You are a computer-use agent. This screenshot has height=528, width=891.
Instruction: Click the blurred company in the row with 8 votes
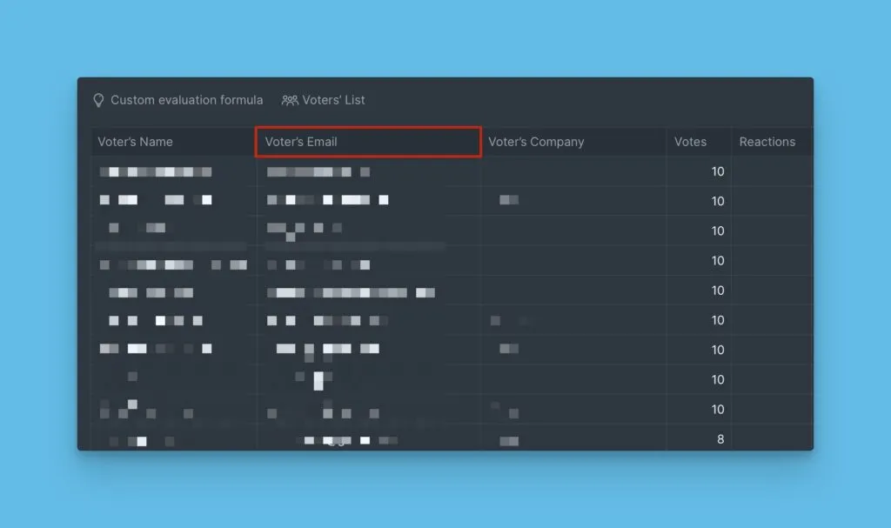point(509,441)
